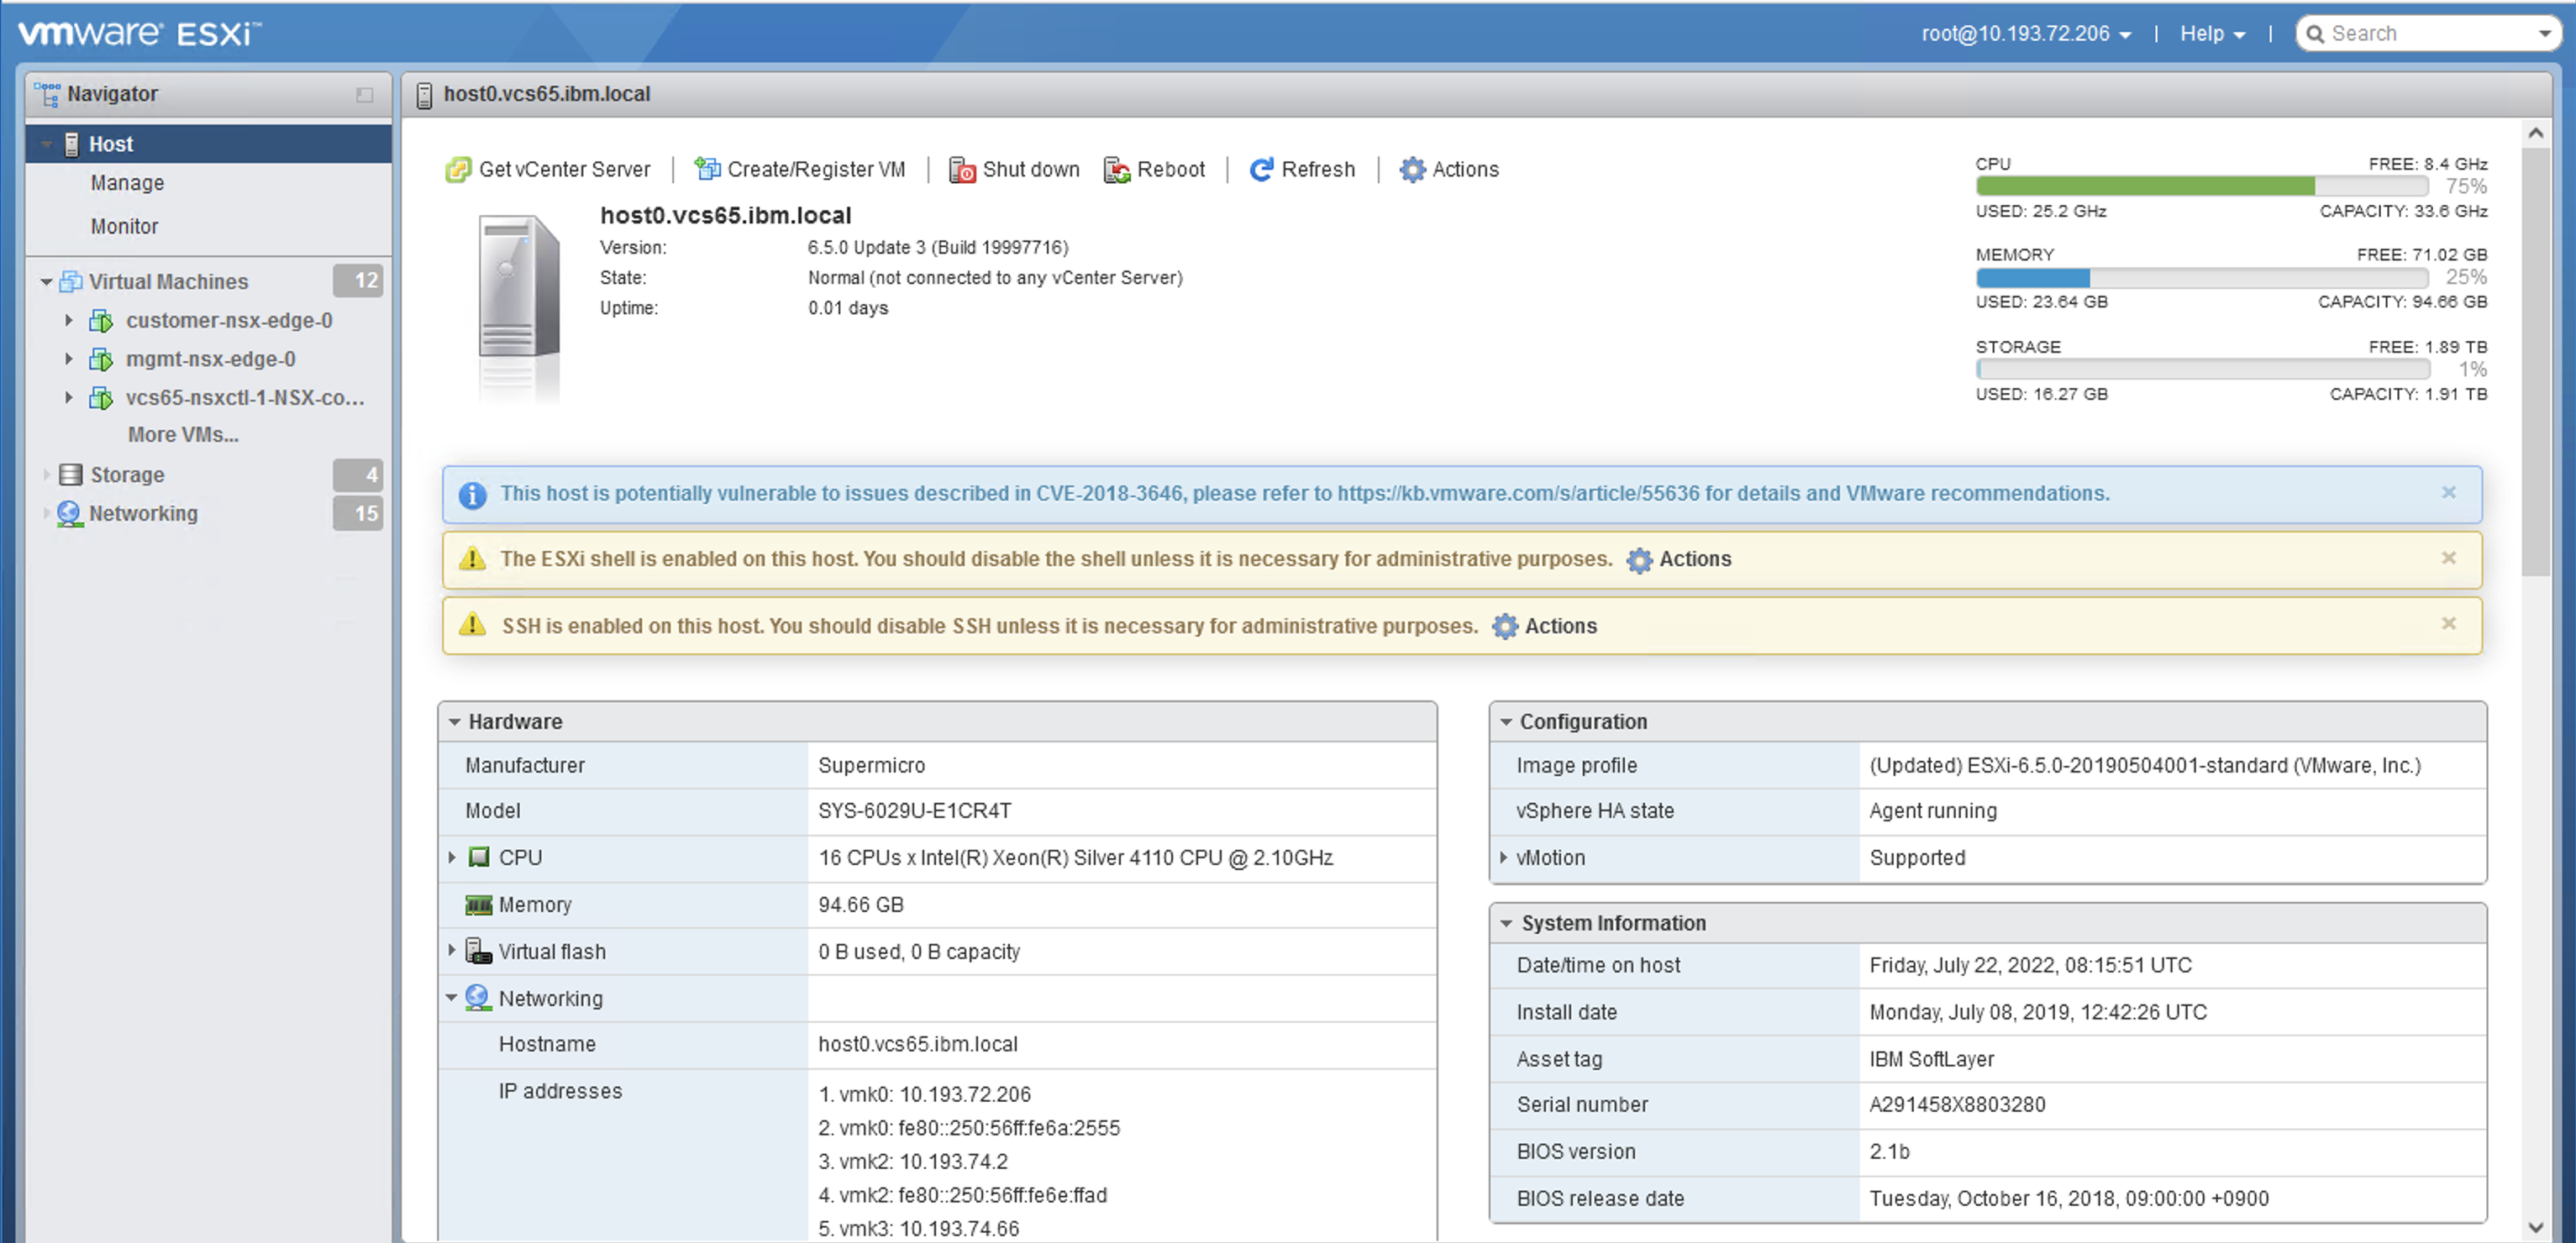This screenshot has width=2576, height=1243.
Task: Open the Help menu
Action: (2211, 34)
